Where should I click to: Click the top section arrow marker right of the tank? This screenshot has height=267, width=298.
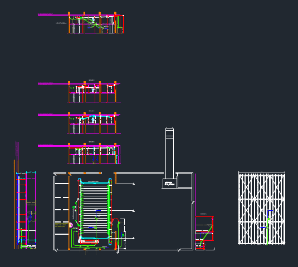tap(134, 184)
